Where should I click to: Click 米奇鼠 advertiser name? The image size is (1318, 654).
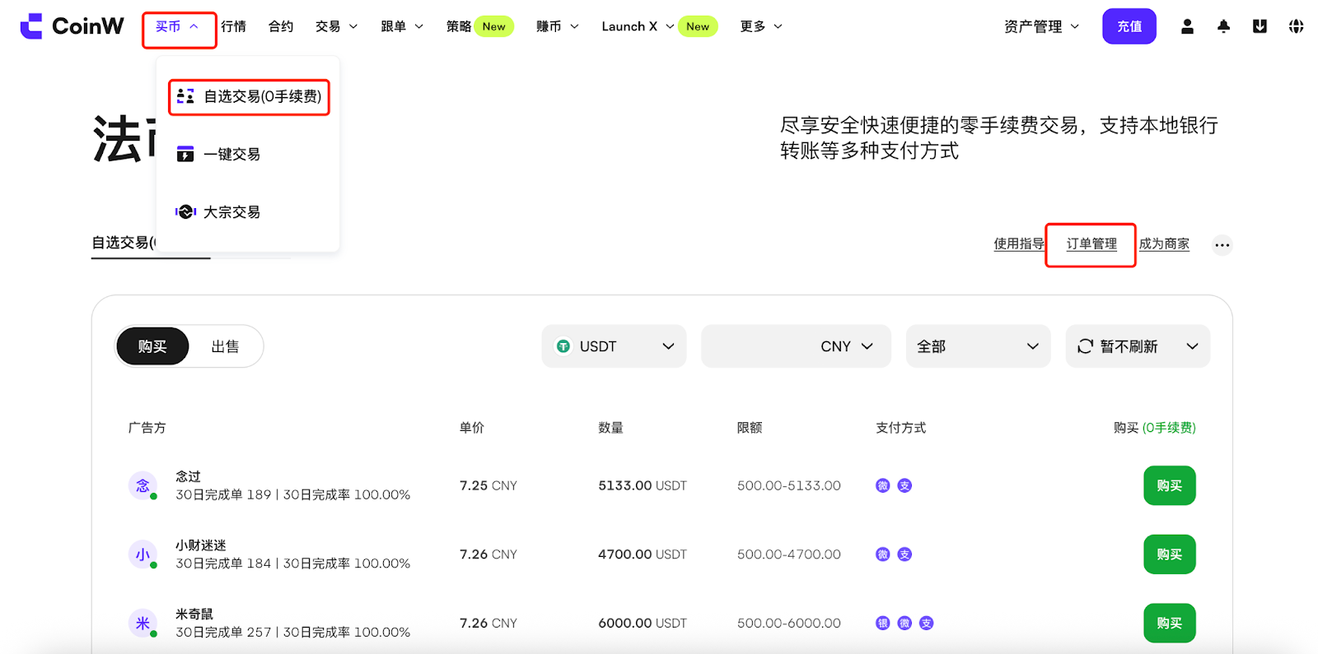coord(194,614)
